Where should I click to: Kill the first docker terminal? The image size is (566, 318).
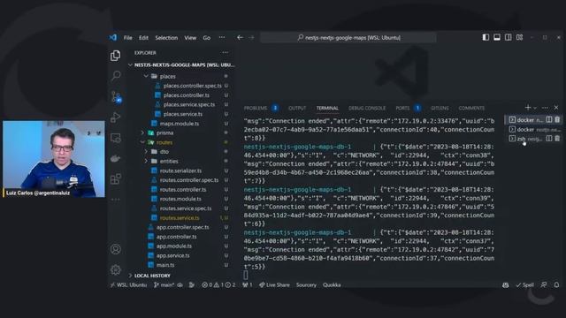(x=557, y=120)
